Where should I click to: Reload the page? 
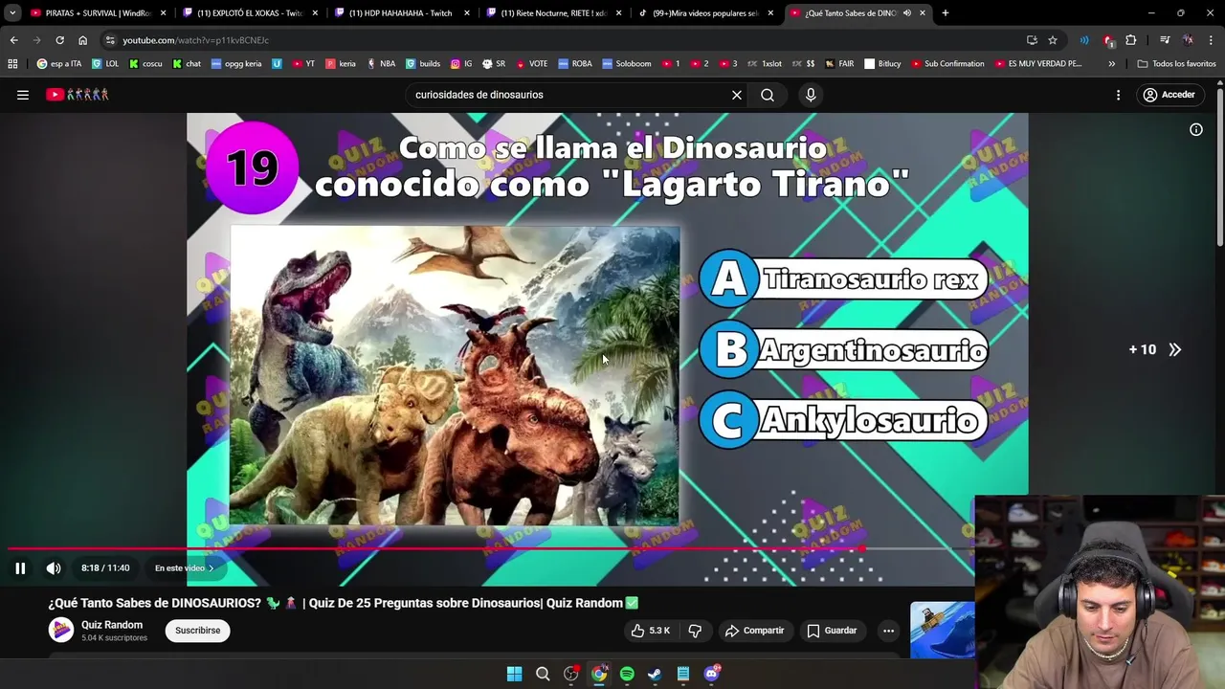click(x=59, y=40)
